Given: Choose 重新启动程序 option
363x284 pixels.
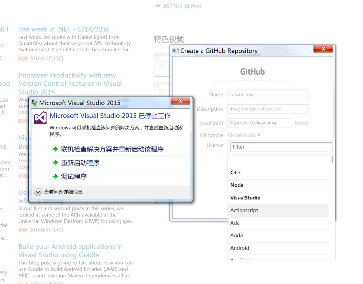Looking at the screenshot, I should tap(118, 163).
